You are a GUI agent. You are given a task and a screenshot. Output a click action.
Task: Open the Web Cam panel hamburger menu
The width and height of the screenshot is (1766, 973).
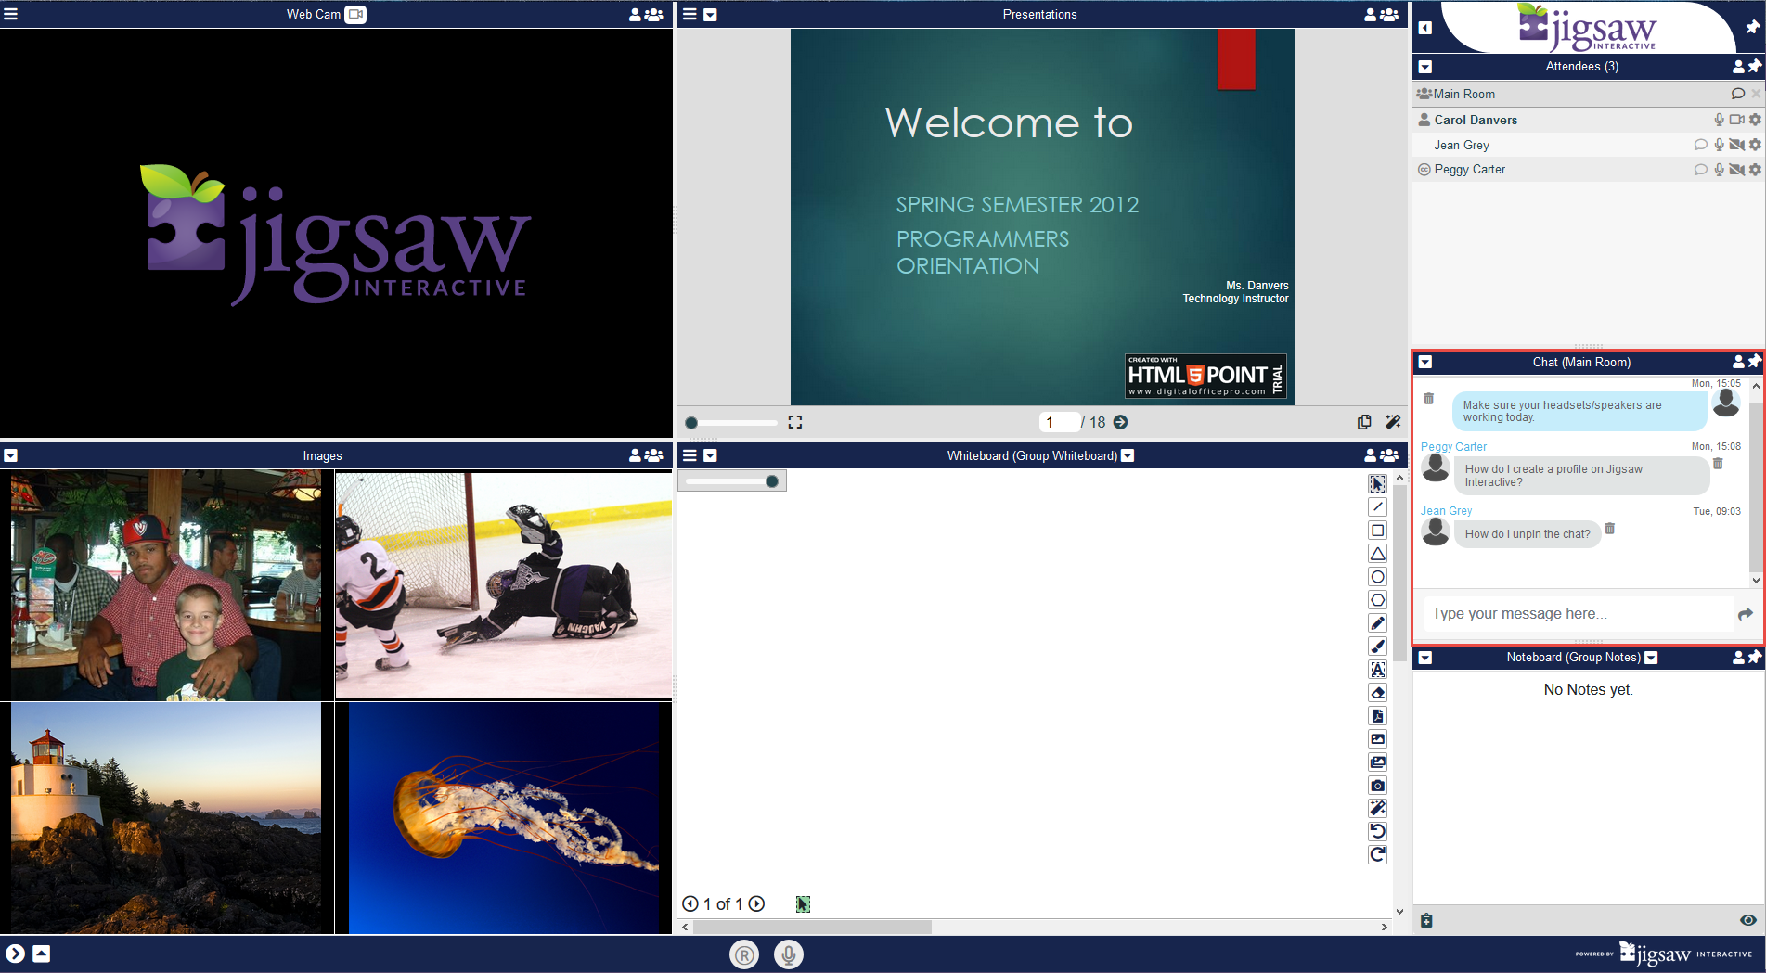tap(11, 15)
